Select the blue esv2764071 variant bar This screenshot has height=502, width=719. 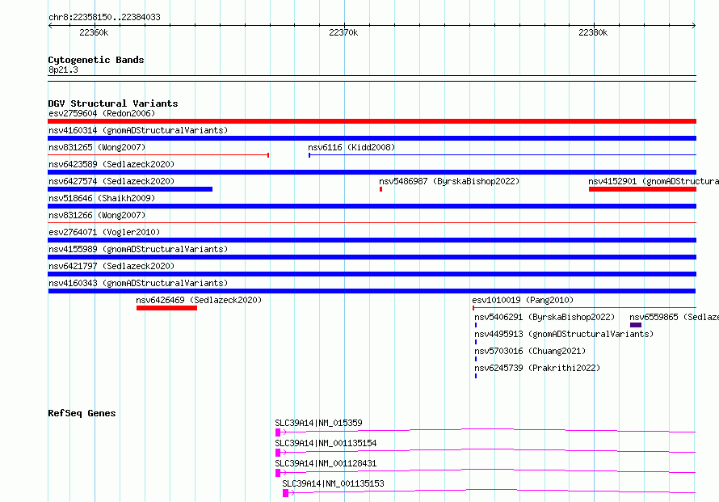point(372,240)
